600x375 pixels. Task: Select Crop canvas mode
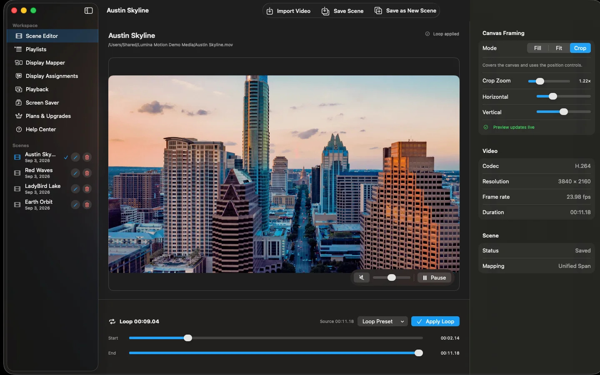click(x=580, y=48)
